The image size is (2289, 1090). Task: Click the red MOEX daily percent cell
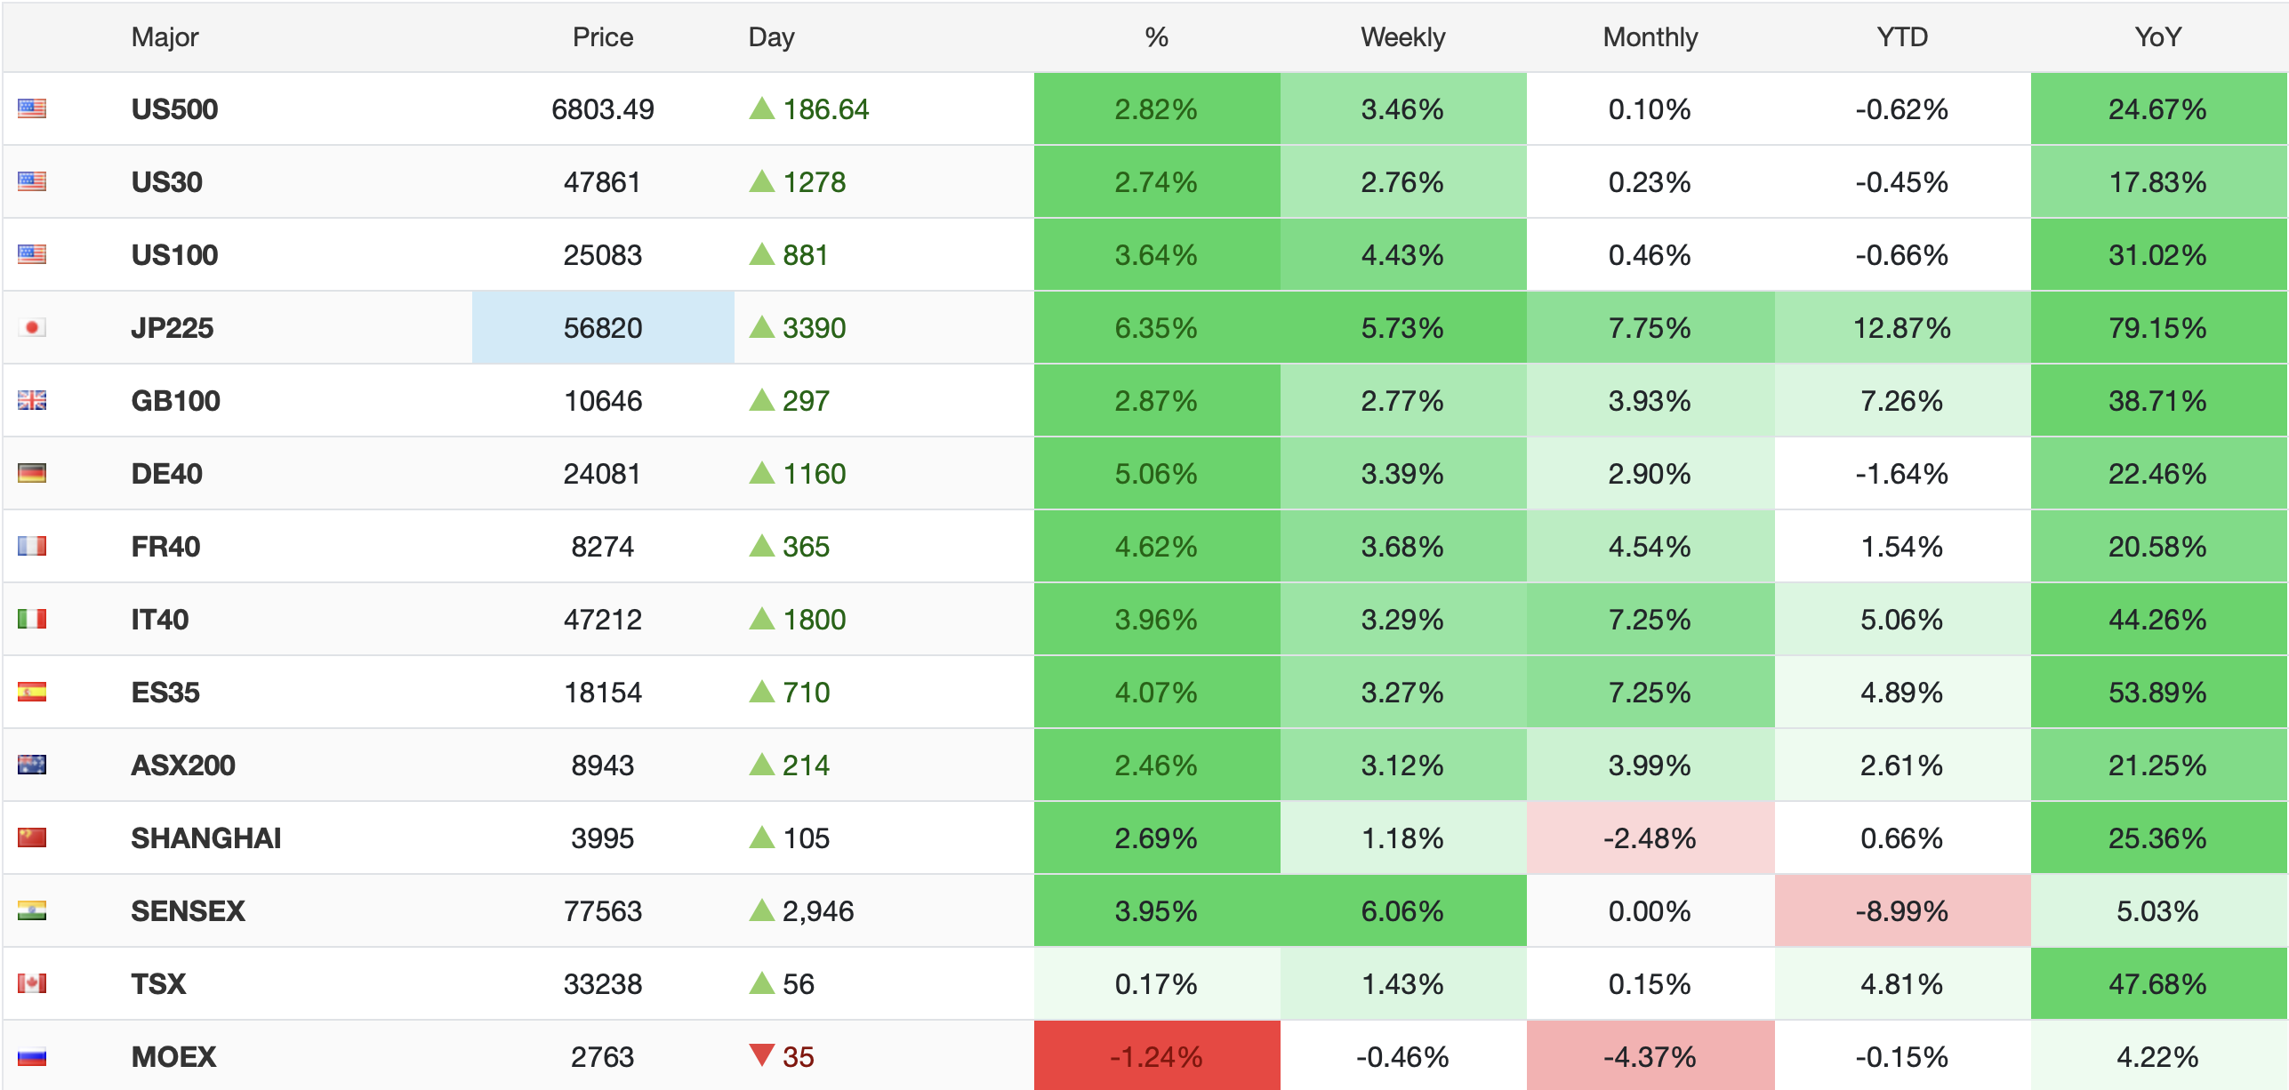tap(1156, 1056)
